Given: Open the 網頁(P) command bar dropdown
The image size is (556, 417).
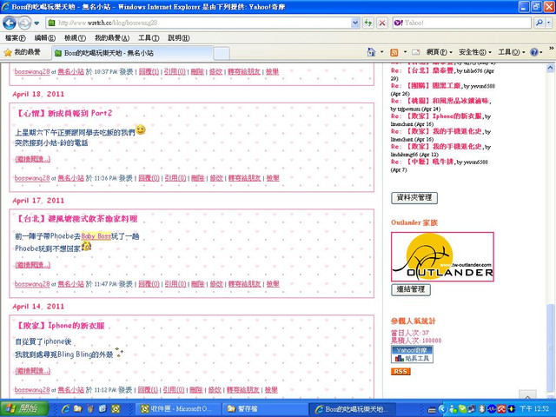Looking at the screenshot, I should 440,52.
